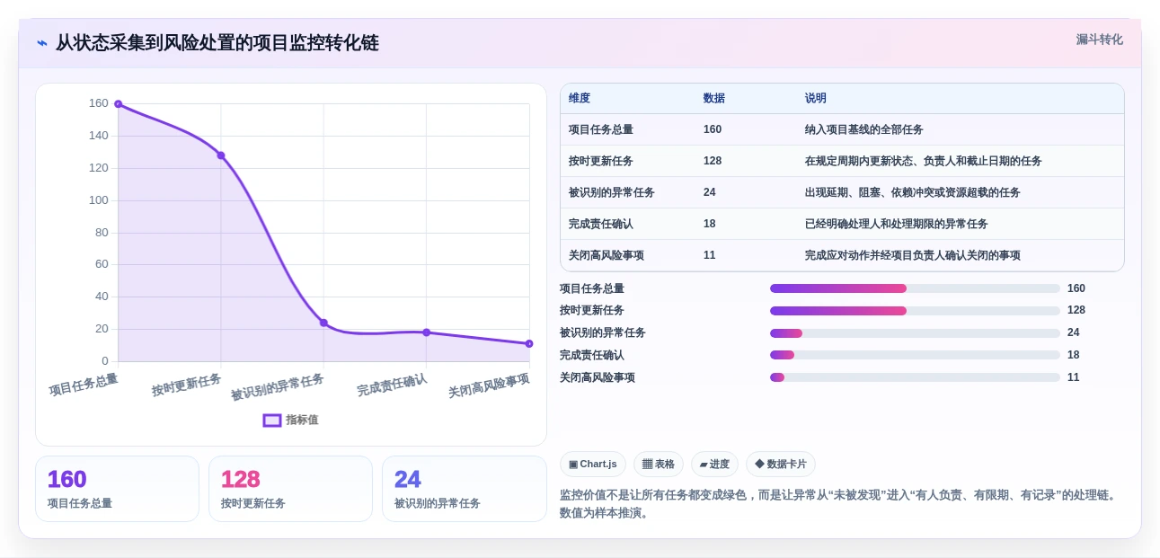Click chart data point for 按时更新任务
The image size is (1160, 558).
pos(221,155)
